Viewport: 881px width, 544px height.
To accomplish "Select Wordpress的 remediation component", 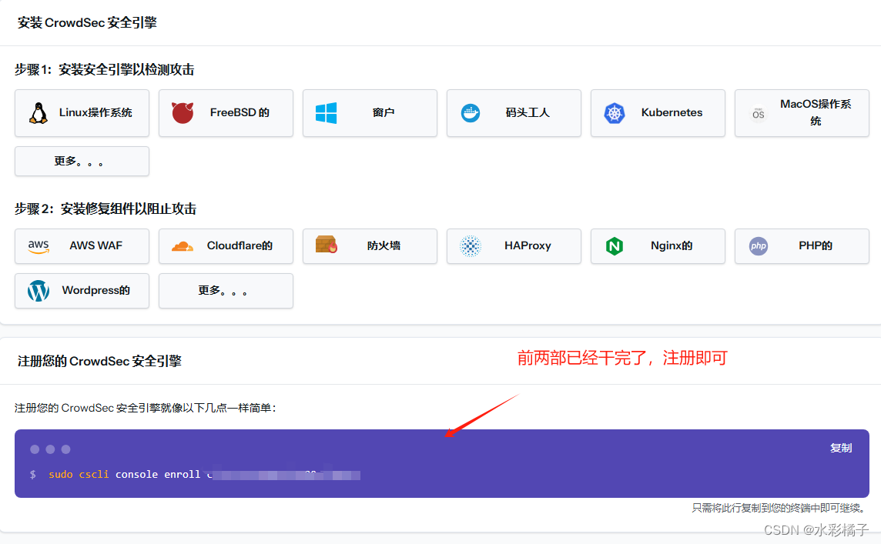I will click(x=82, y=291).
